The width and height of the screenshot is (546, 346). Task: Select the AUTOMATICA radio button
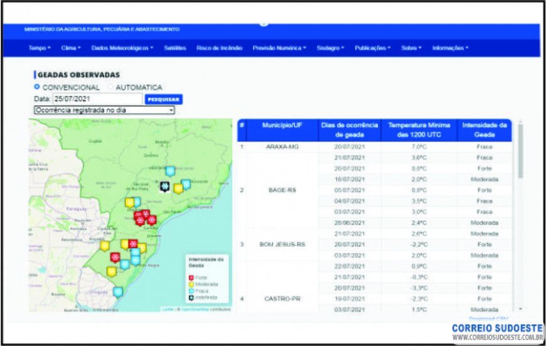coord(110,86)
